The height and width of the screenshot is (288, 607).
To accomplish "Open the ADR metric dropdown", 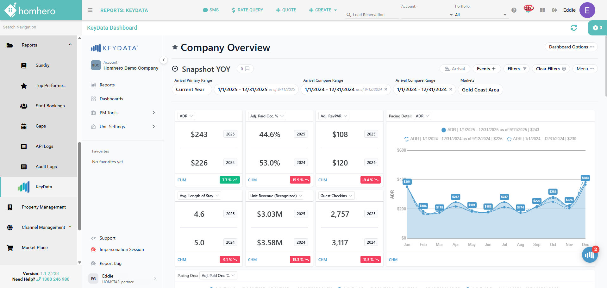I will click(186, 116).
